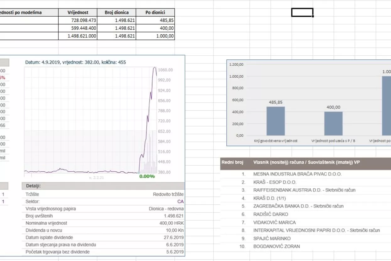Click the "Po dionici" column header
Image resolution: width=391 pixels, height=261 pixels.
pyautogui.click(x=155, y=13)
